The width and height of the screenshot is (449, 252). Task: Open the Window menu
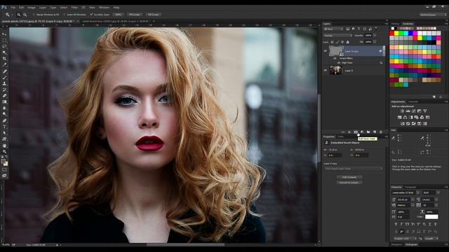tap(105, 8)
